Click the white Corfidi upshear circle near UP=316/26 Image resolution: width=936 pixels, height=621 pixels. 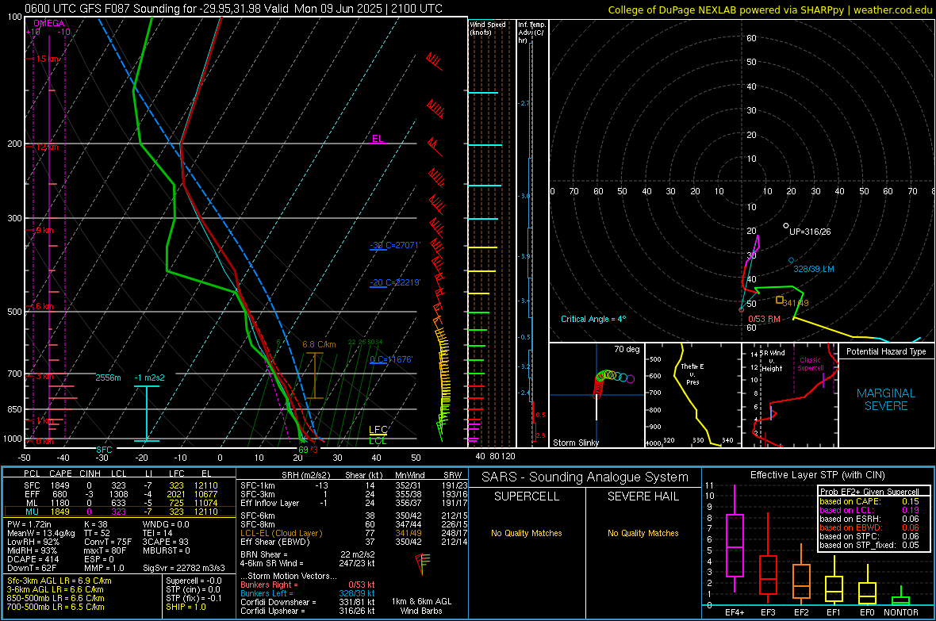785,226
